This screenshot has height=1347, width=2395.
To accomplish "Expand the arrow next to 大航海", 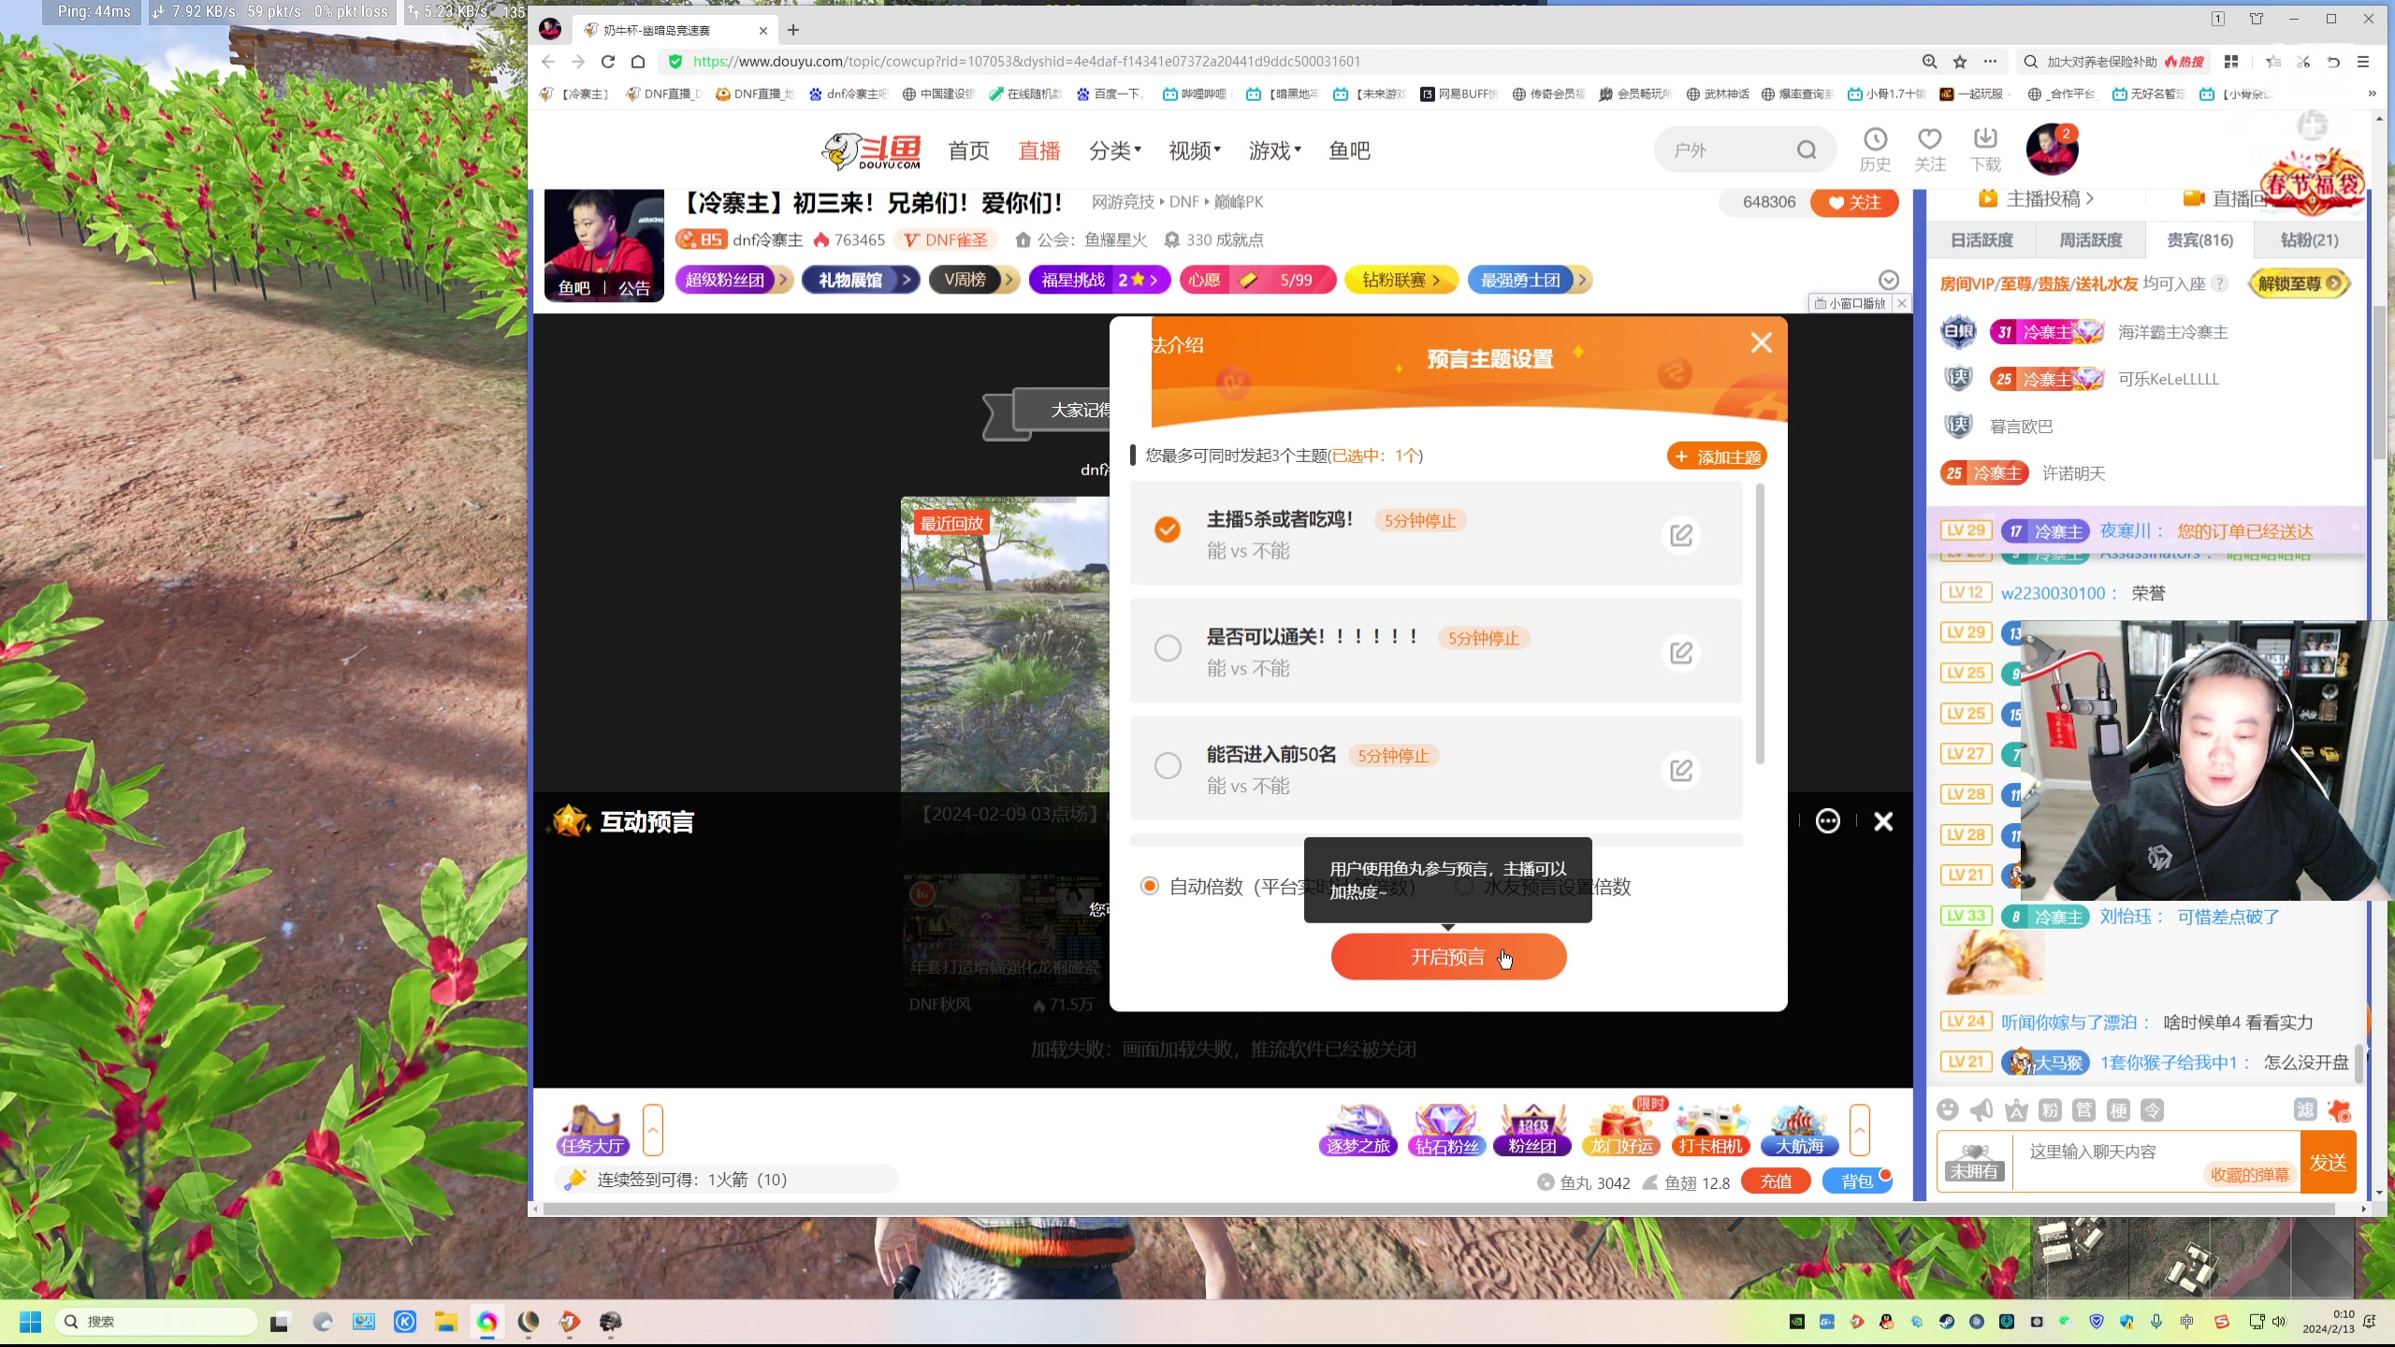I will click(x=1860, y=1130).
